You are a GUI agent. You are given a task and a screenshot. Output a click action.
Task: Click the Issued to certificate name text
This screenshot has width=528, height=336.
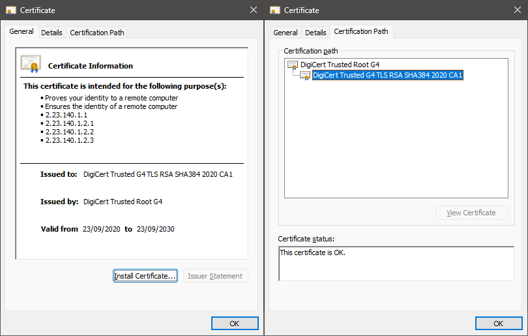tap(158, 174)
